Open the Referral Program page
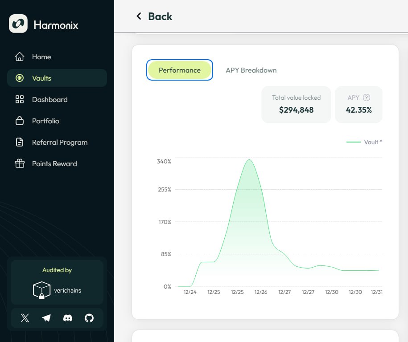The image size is (408, 342). [x=57, y=142]
